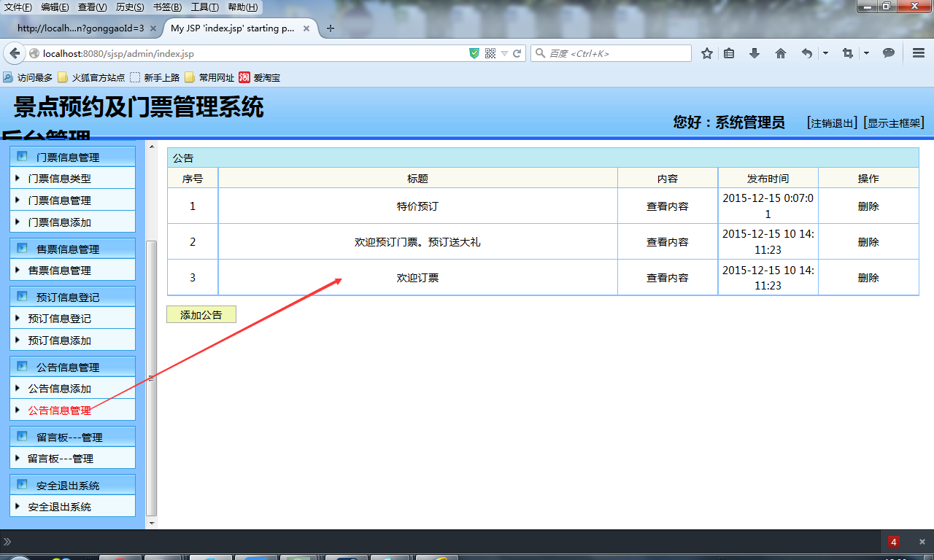Screen dimensions: 934x560
Task: Click the browser back arrow button
Action: tap(15, 53)
